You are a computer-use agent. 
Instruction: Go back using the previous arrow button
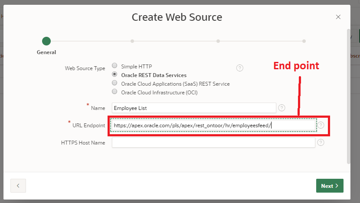(18, 186)
